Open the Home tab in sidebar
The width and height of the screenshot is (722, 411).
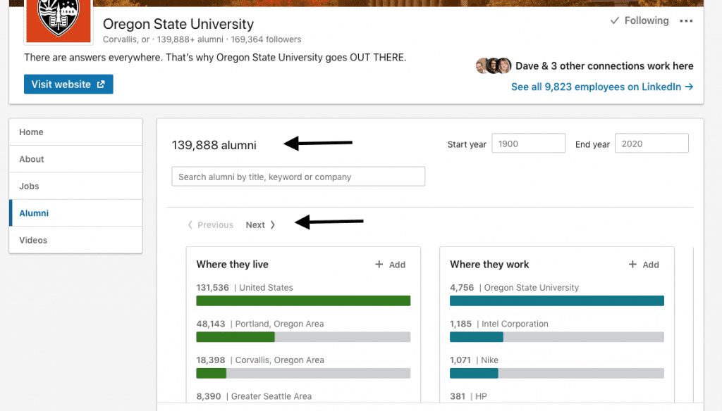pyautogui.click(x=75, y=132)
